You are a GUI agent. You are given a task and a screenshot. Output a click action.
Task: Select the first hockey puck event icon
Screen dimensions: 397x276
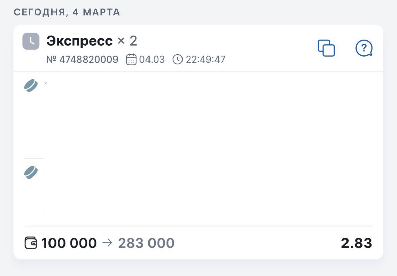31,86
